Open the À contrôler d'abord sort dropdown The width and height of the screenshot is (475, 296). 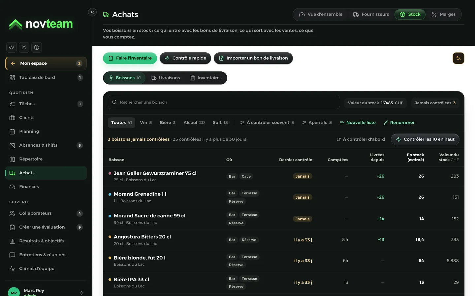tap(361, 139)
